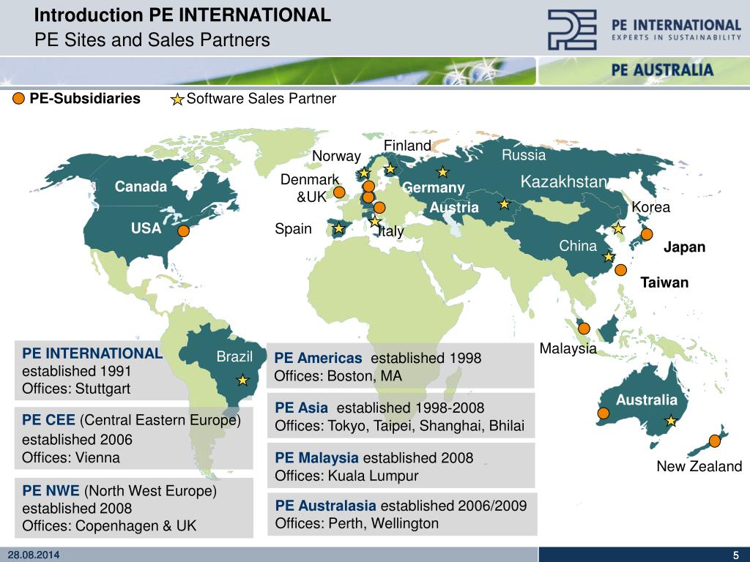
Task: Select the orange marker on New Zealand
Action: (x=715, y=441)
